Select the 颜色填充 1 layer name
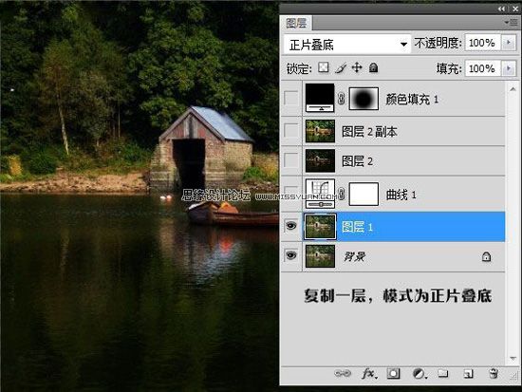The image size is (522, 392). tap(412, 100)
